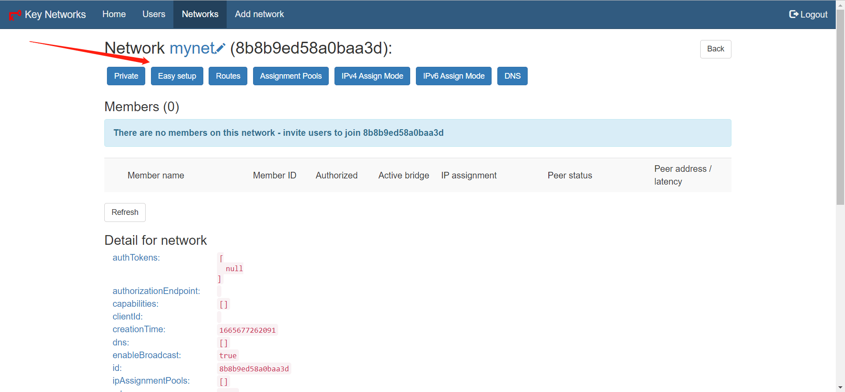Click the vertical page scrollbar thumb
Viewport: 845px width, 392px height.
[840, 105]
